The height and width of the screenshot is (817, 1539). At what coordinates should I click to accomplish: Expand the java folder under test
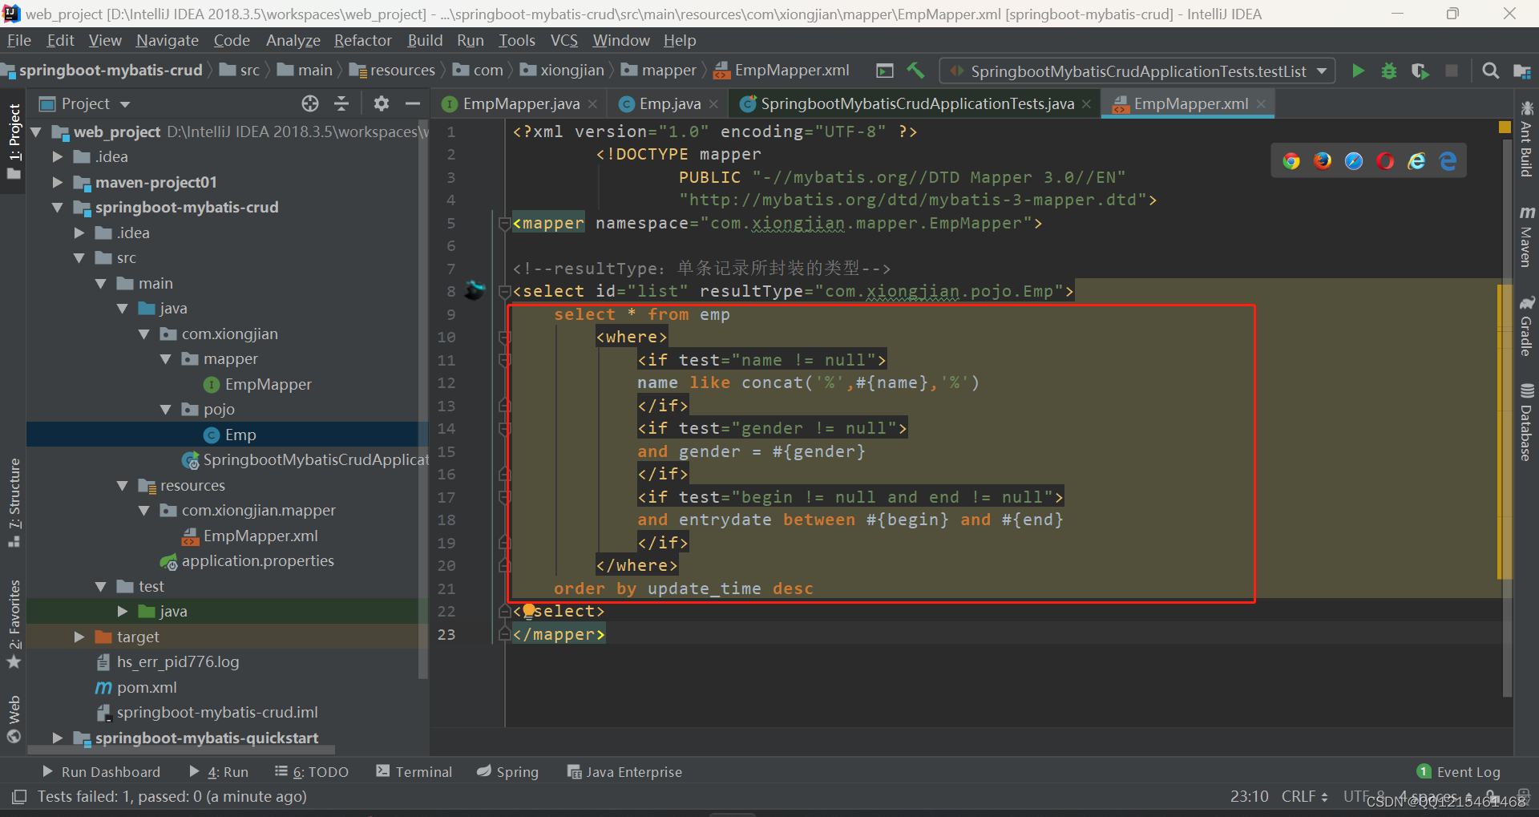(123, 611)
